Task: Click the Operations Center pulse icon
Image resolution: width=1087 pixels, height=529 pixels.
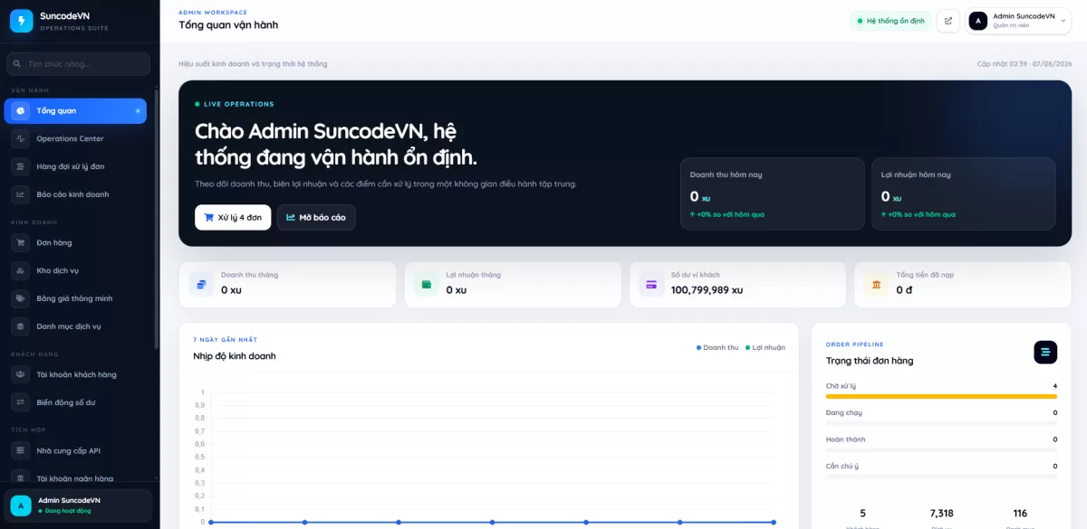Action: 21,138
